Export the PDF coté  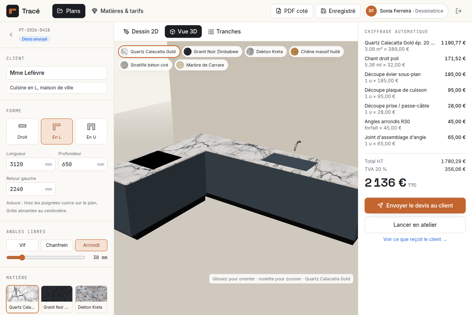(x=292, y=11)
